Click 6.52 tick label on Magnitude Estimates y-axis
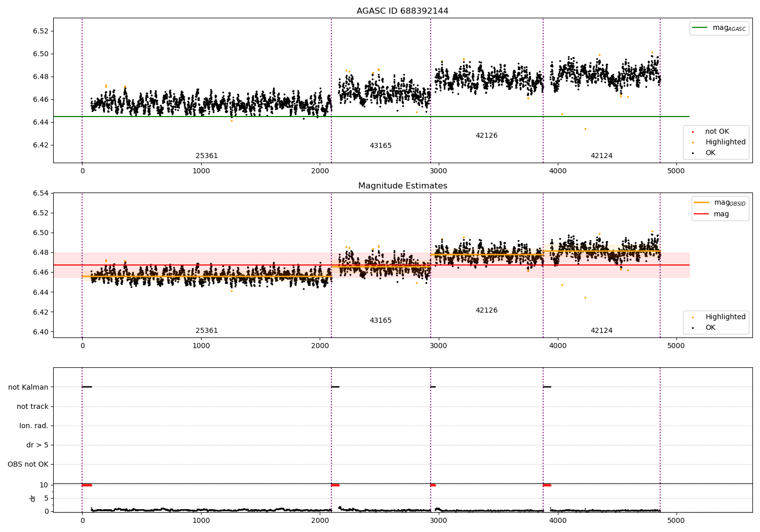Screen dimensions: 760x532 click(41, 213)
